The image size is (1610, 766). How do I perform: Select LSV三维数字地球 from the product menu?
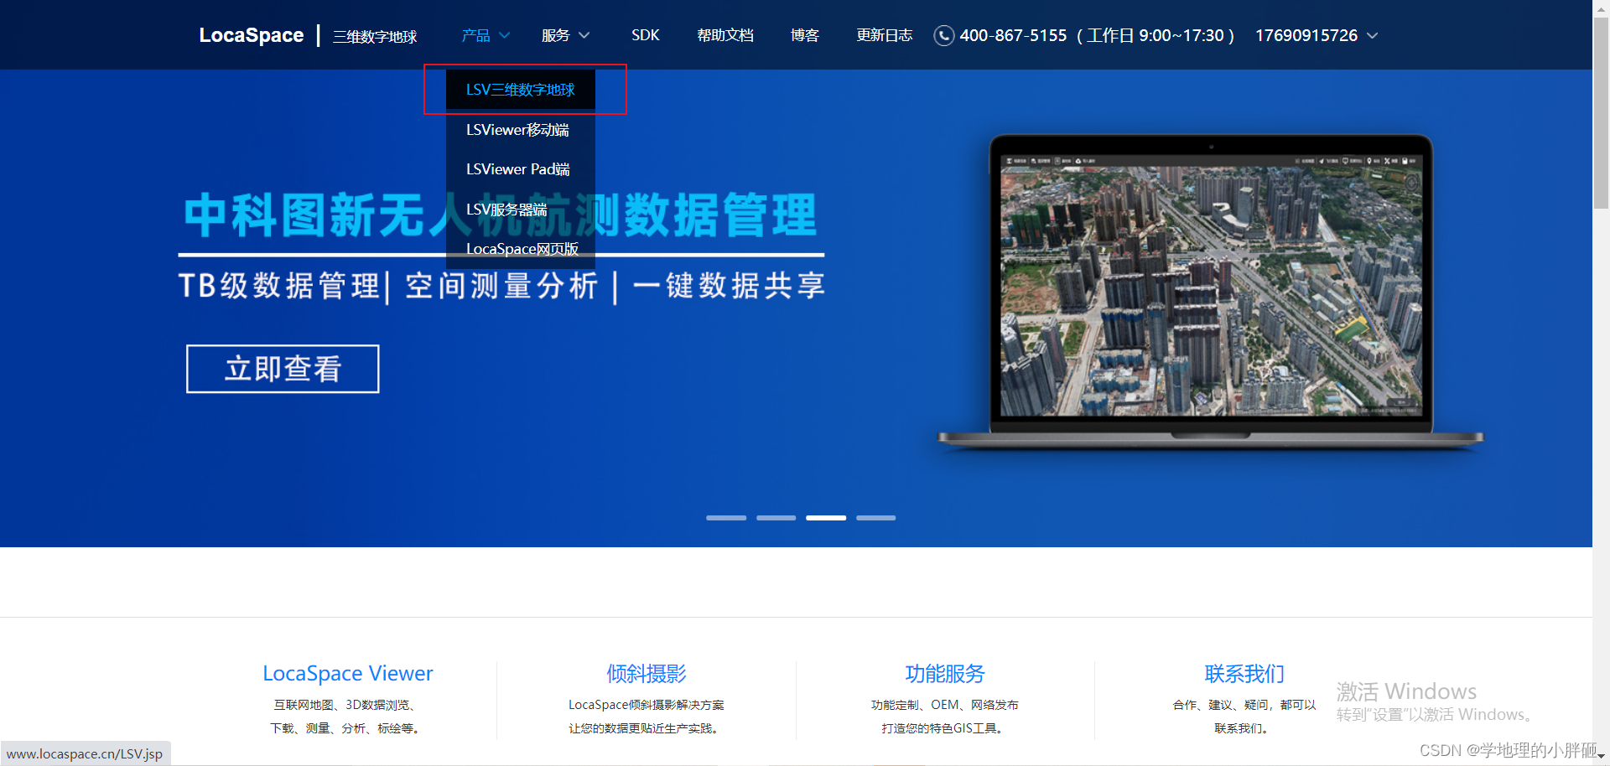tap(521, 90)
